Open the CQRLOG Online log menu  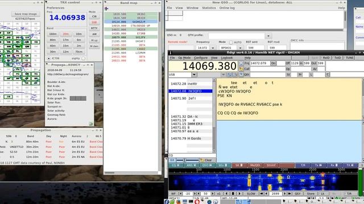(x=227, y=8)
